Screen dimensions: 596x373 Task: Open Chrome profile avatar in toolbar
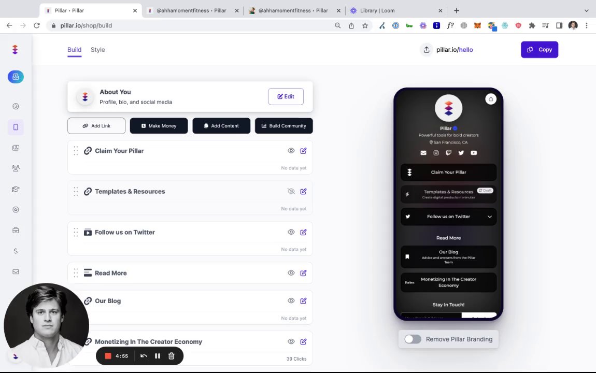[573, 25]
